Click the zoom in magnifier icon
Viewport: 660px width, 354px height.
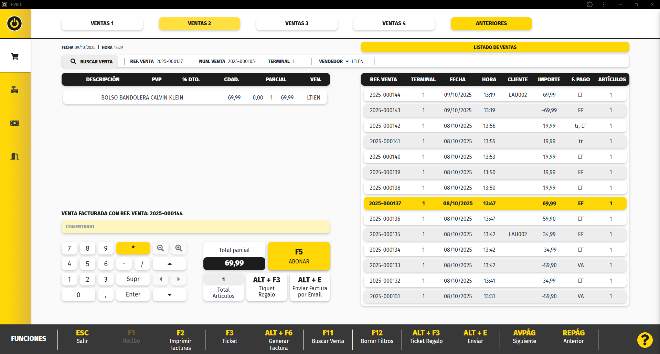[179, 248]
